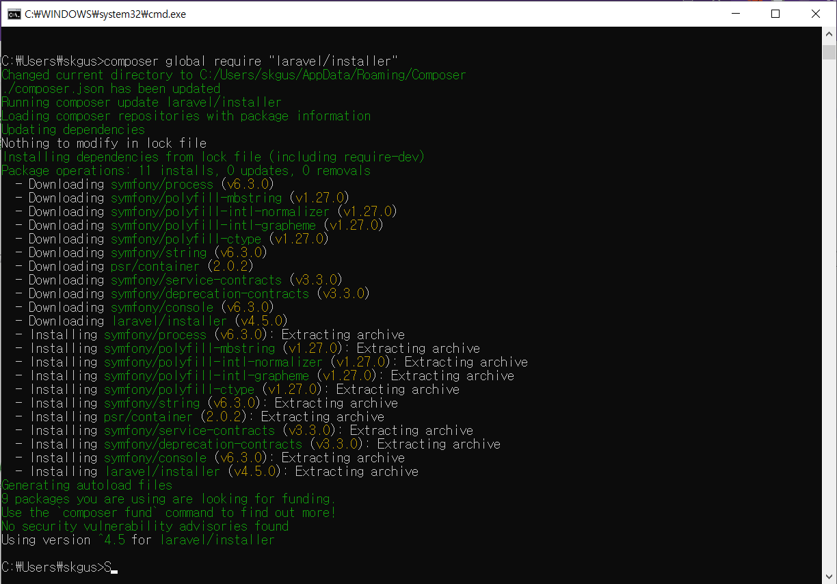Click 'Downloading symfony/console (v6.3.0)' line

144,307
